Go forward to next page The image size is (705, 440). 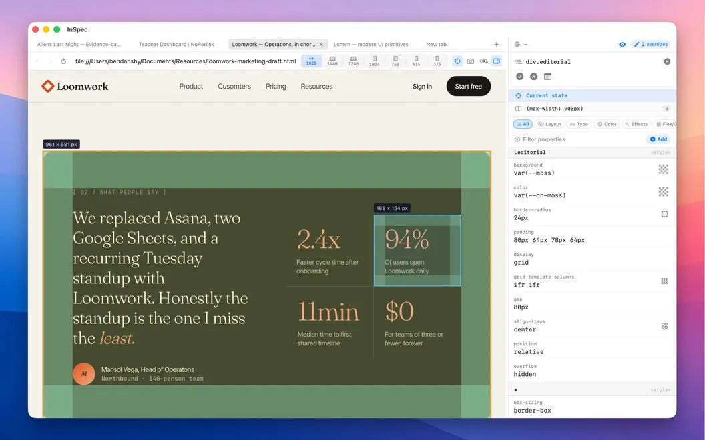coord(50,61)
